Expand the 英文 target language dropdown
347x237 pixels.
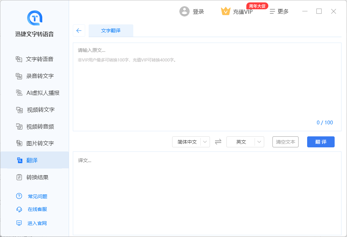(259, 142)
